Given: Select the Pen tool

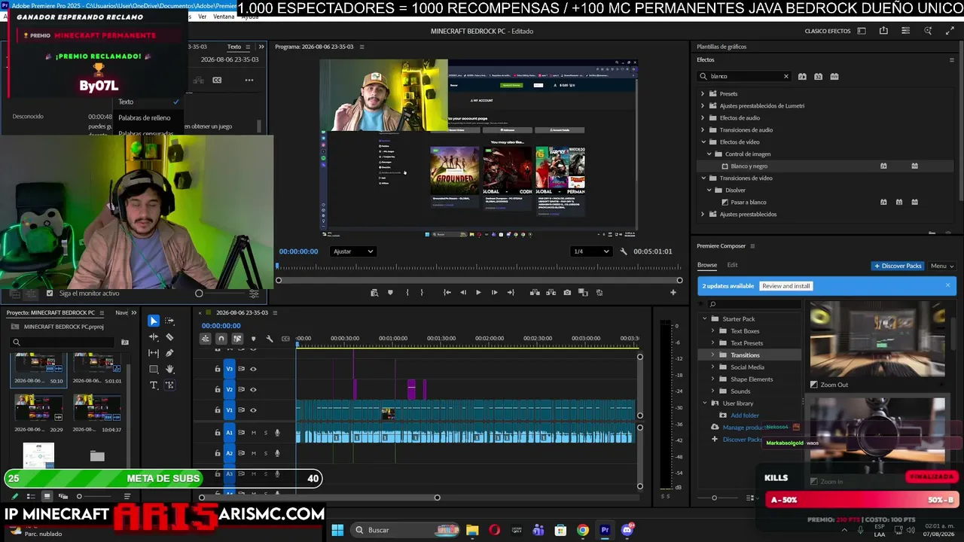Looking at the screenshot, I should pos(169,353).
